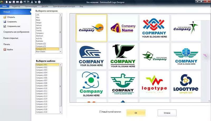The height and width of the screenshot is (121, 211).
Task: Select the Blaze category
Action: [x=47, y=20]
